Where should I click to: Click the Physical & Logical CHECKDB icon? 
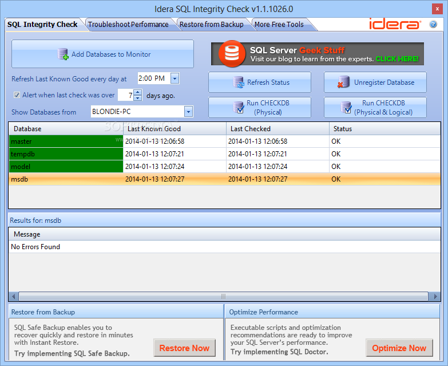tap(346, 108)
